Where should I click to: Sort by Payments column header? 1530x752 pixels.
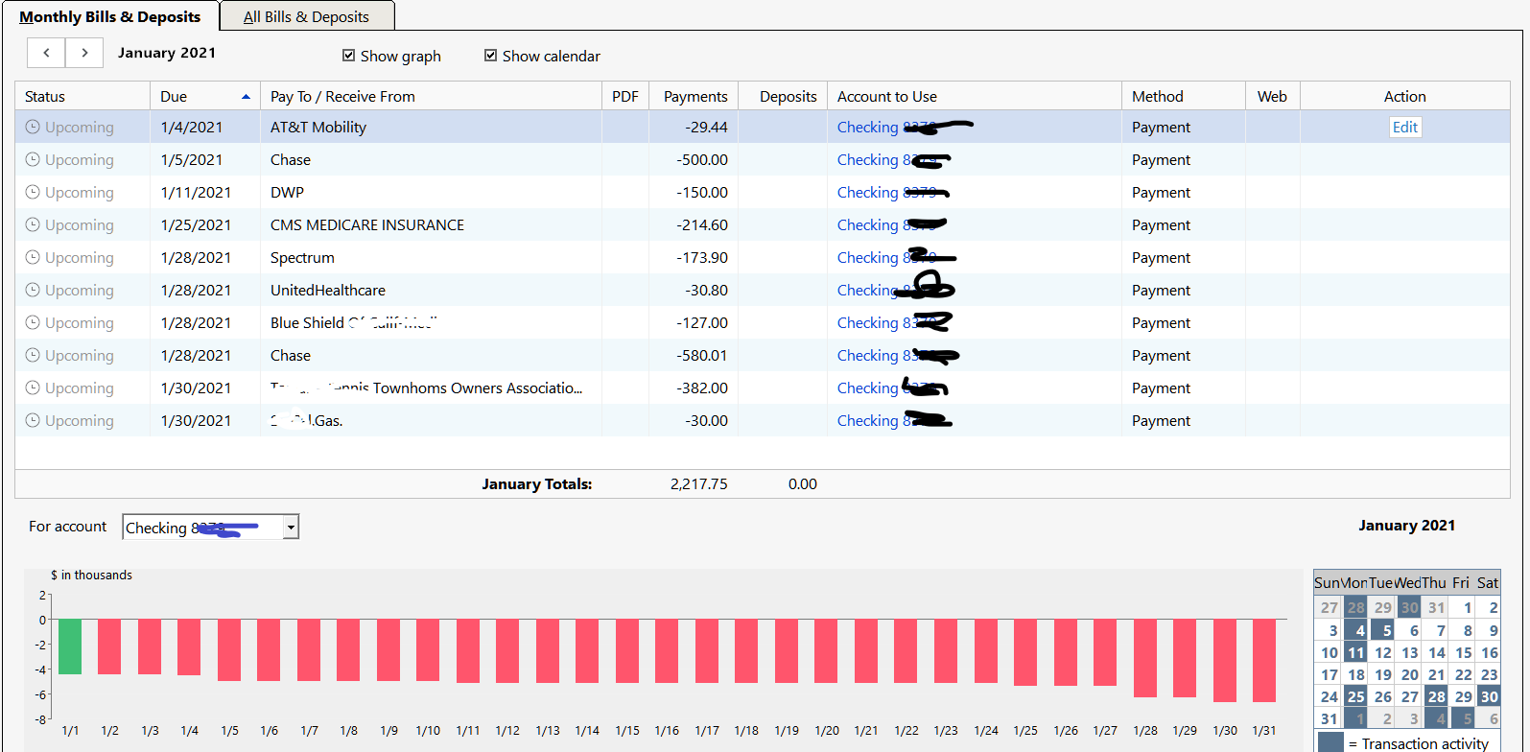tap(694, 96)
